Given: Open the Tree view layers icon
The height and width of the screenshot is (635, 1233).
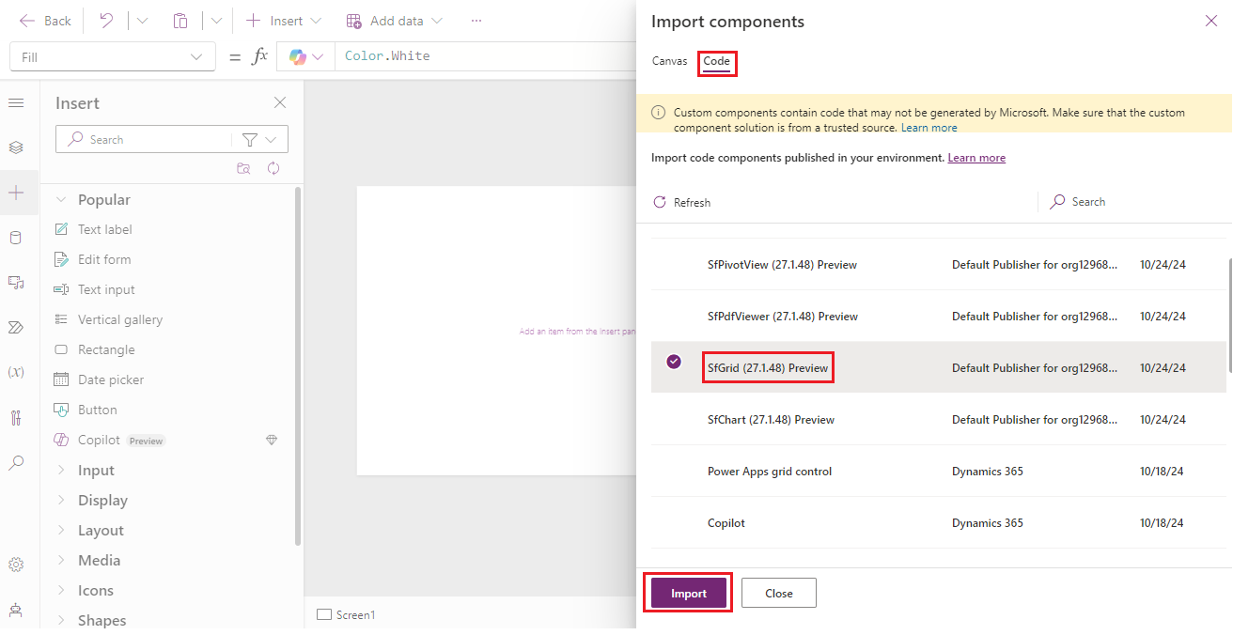Looking at the screenshot, I should pos(16,147).
